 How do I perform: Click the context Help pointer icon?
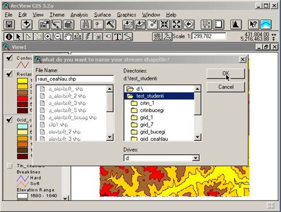pyautogui.click(x=254, y=25)
